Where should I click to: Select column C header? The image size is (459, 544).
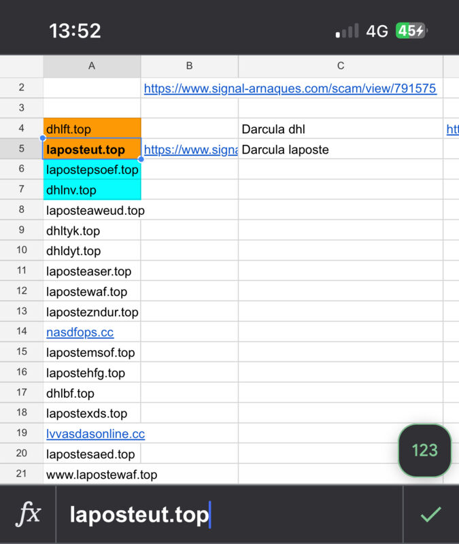tap(341, 66)
